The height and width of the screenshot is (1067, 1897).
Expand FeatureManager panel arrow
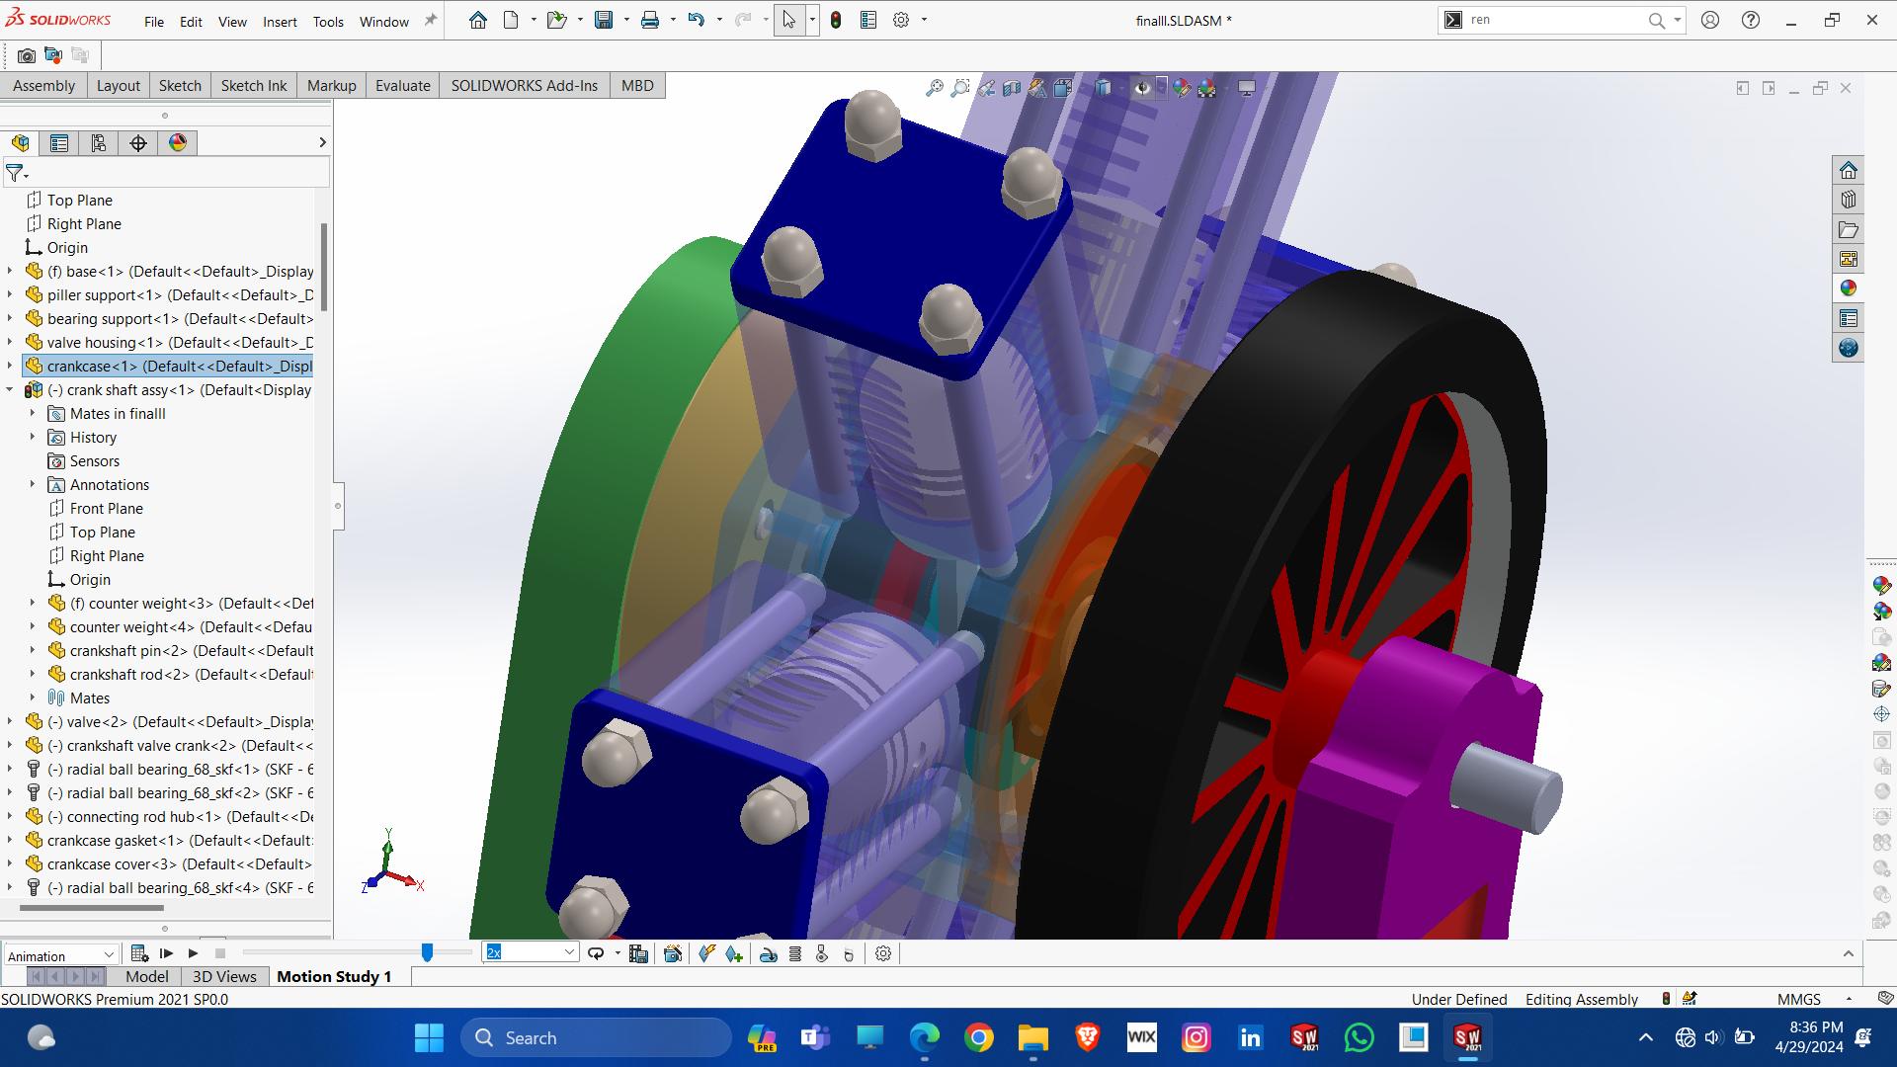point(322,143)
